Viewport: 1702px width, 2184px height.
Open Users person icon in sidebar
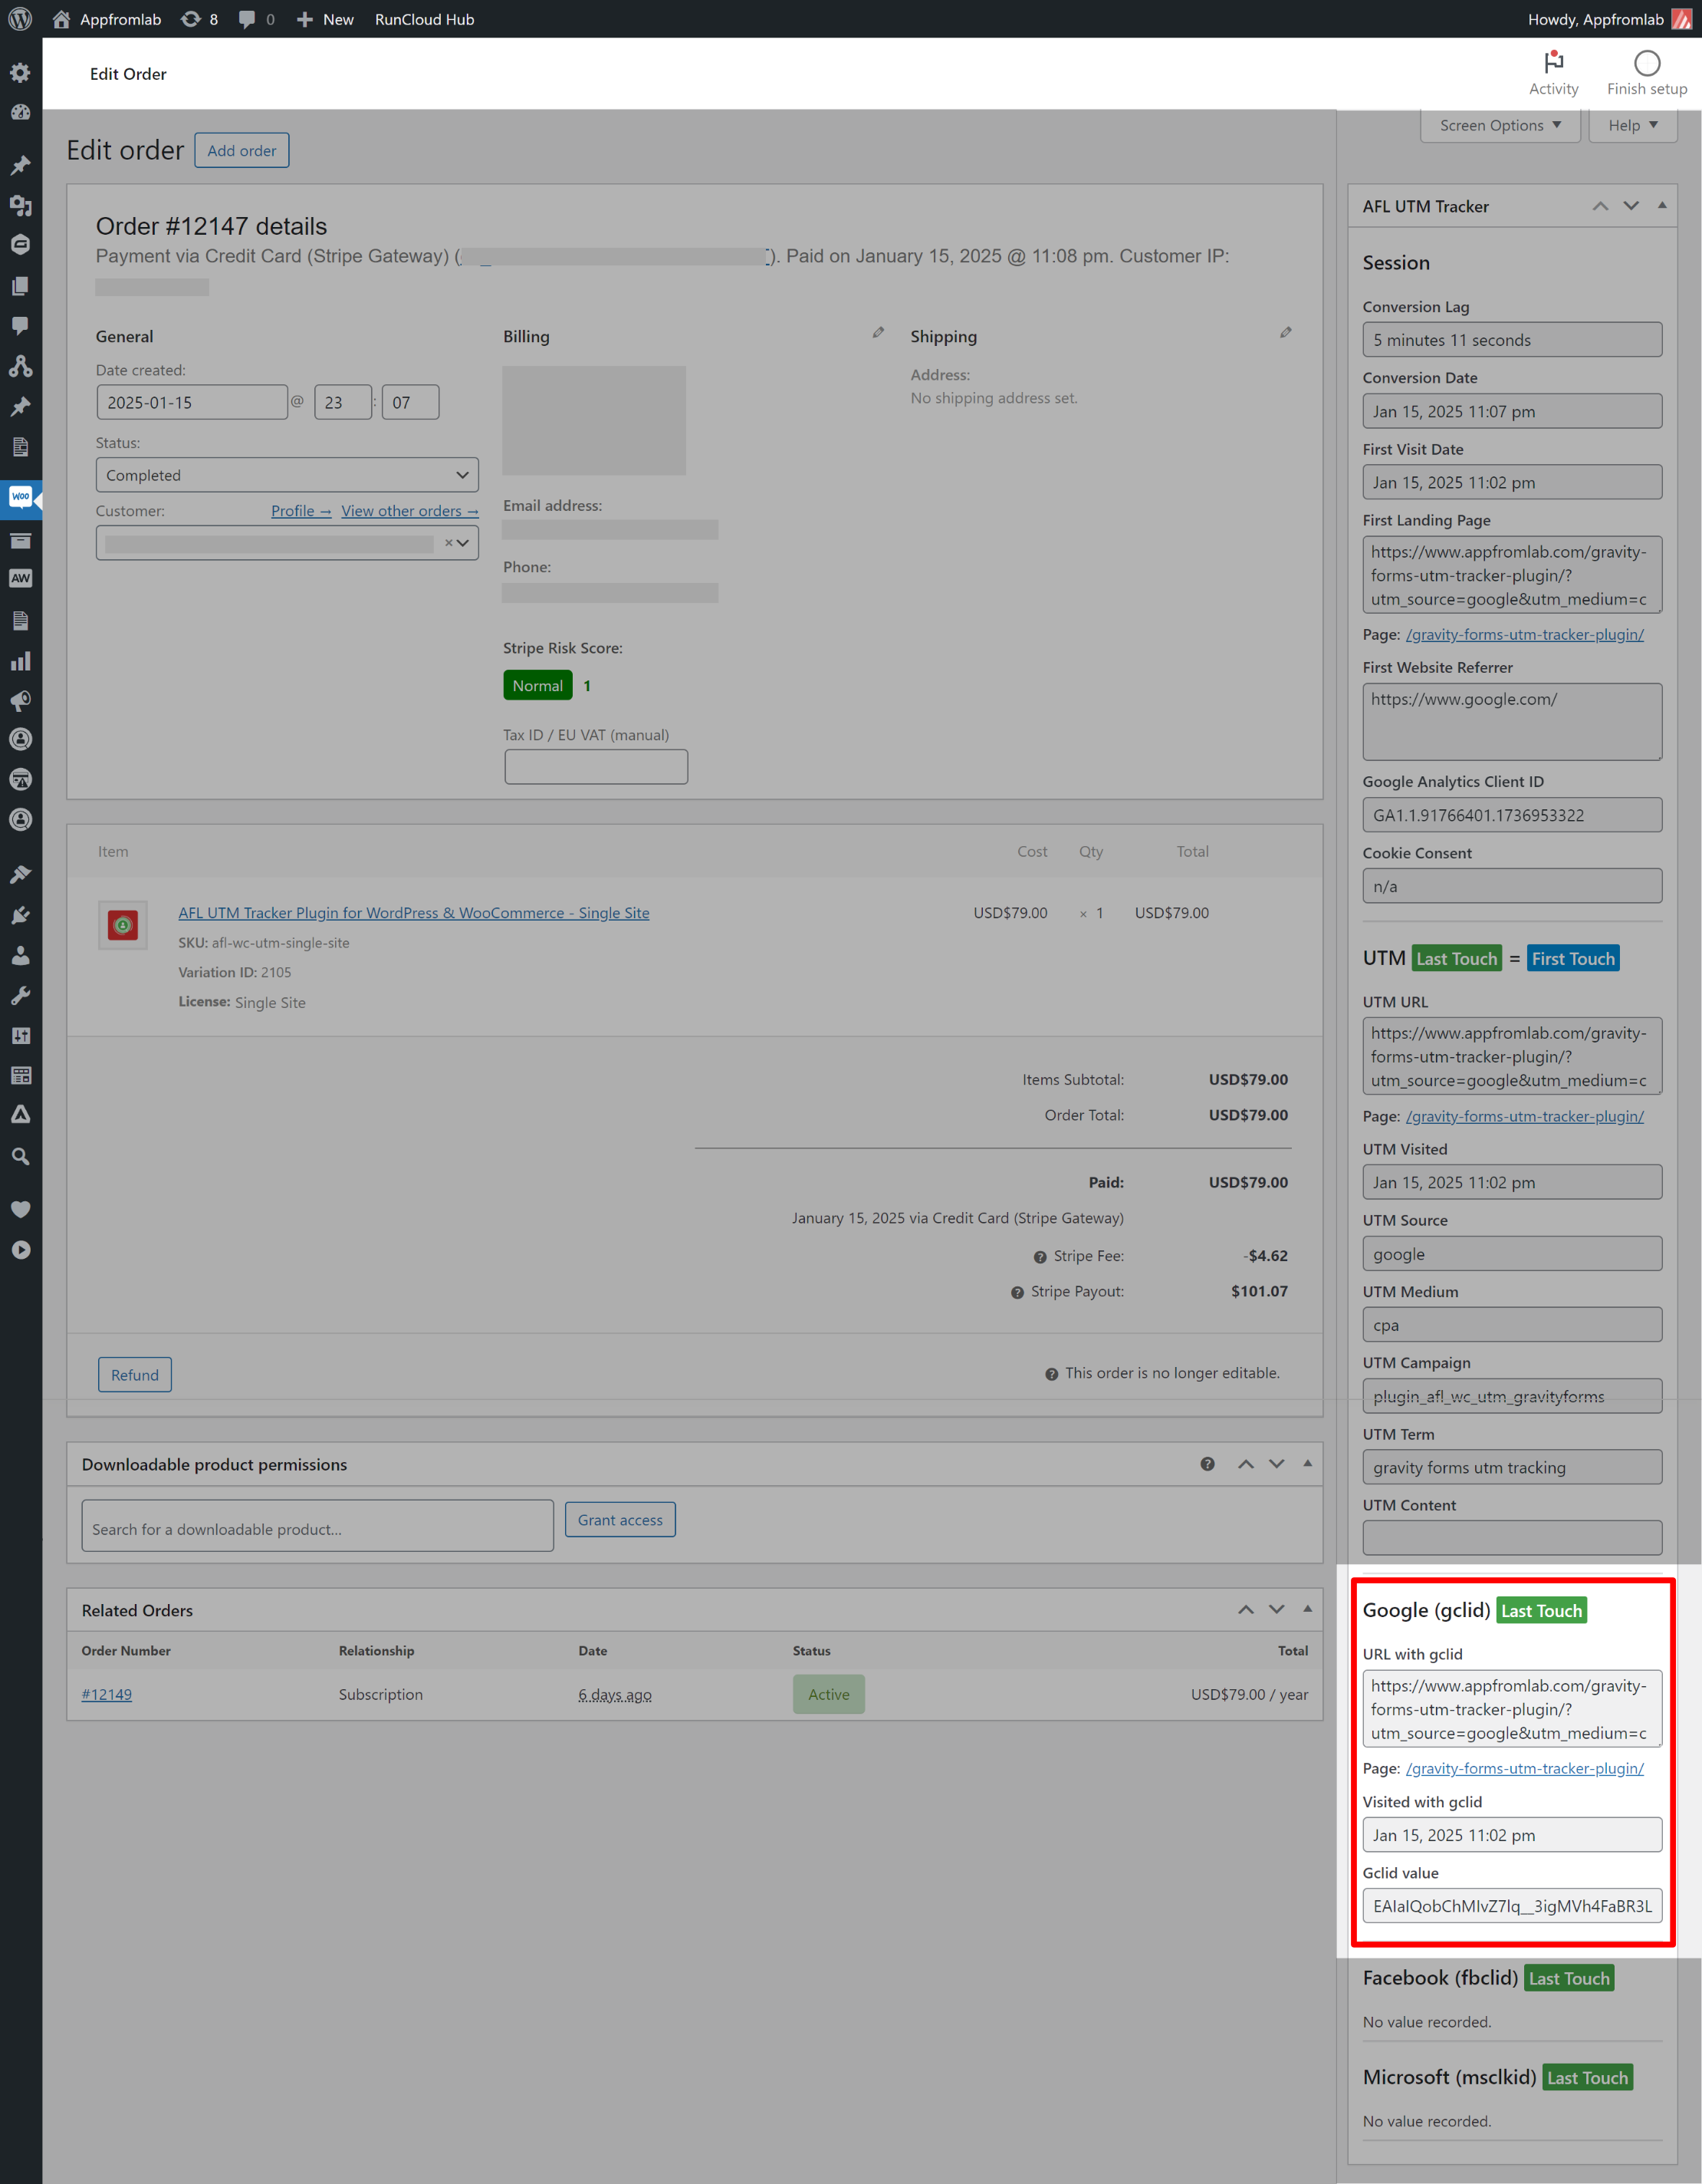coord(20,955)
